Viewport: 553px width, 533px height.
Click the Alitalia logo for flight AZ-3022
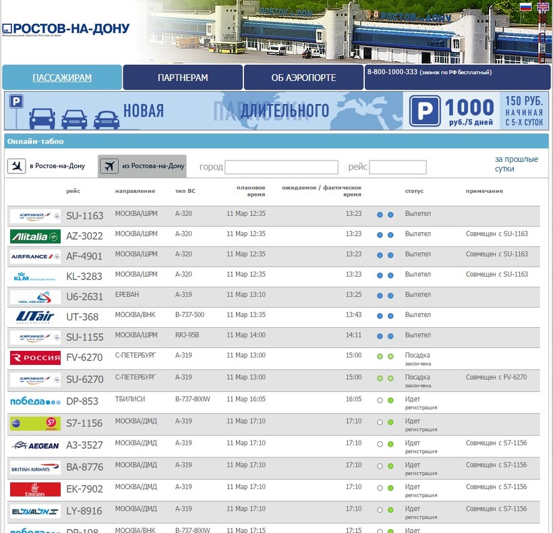click(x=35, y=236)
